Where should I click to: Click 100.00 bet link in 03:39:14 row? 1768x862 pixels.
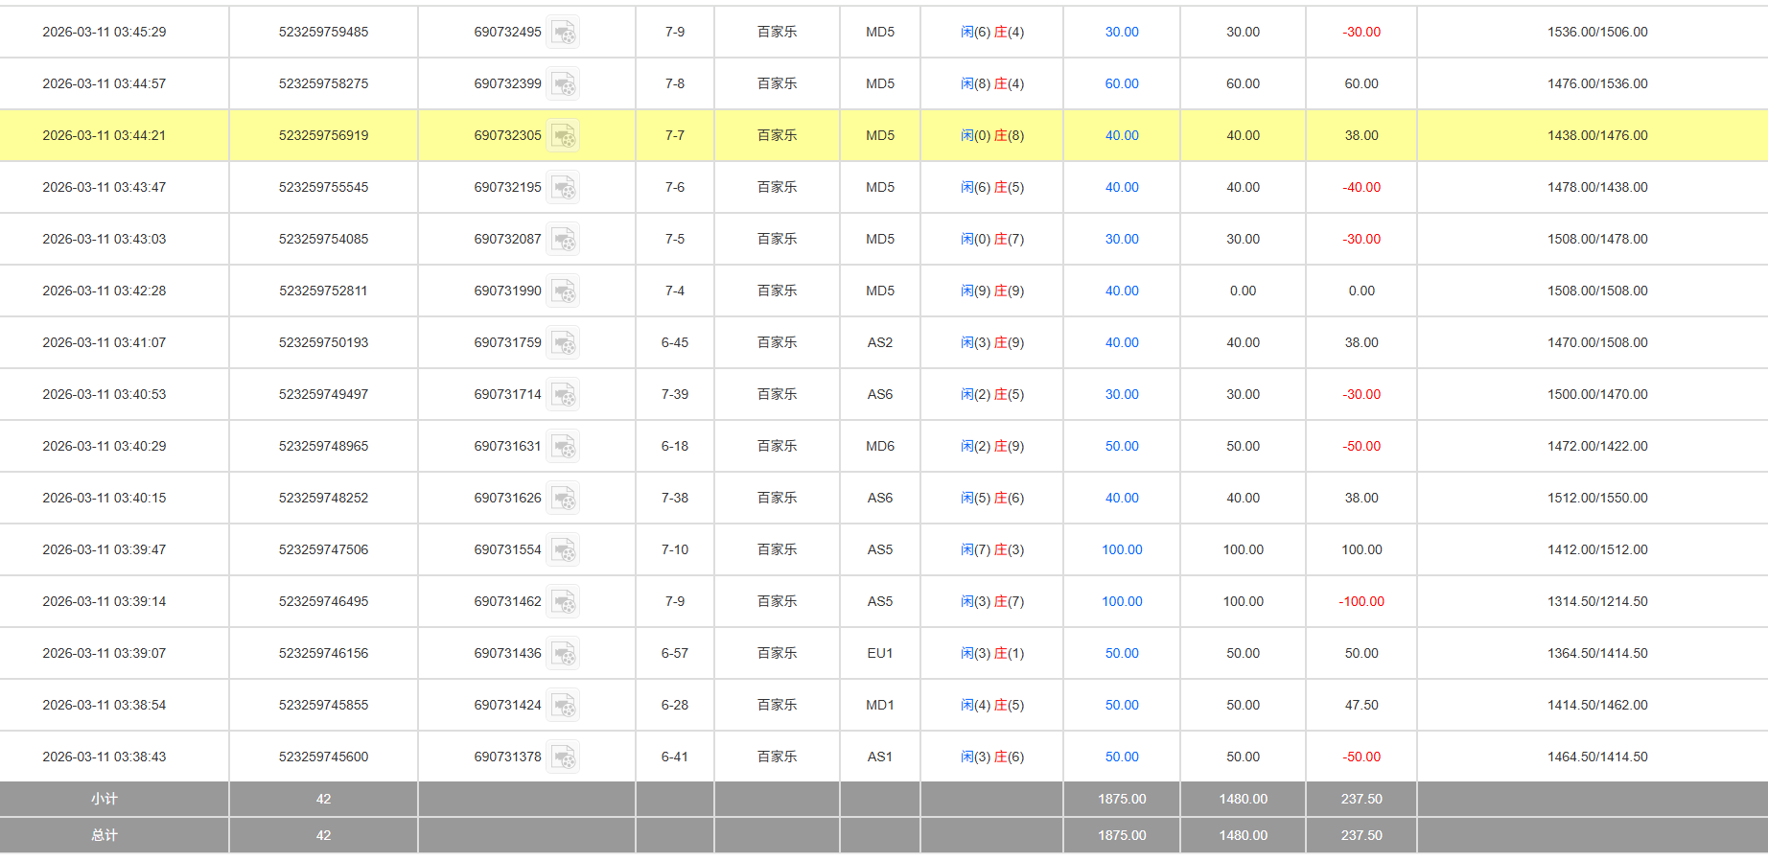[1121, 602]
